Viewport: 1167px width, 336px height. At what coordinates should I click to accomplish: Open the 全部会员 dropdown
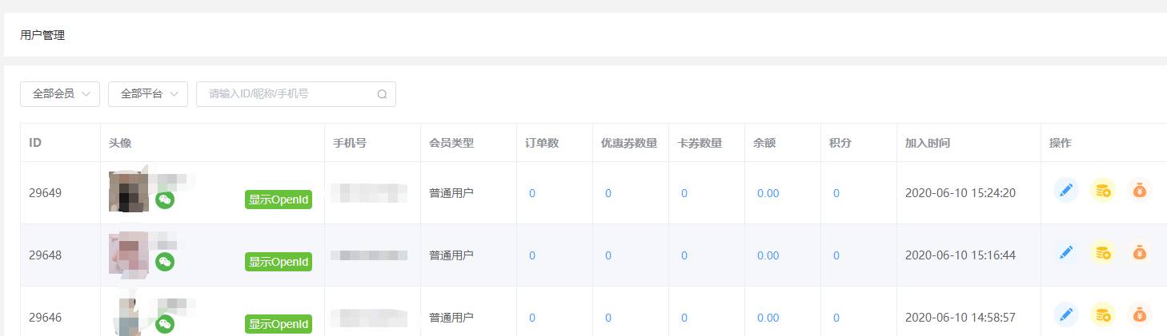point(60,94)
